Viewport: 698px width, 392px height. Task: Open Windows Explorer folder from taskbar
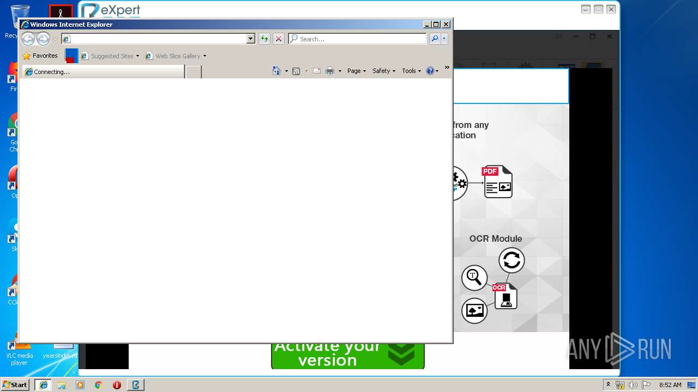click(62, 385)
